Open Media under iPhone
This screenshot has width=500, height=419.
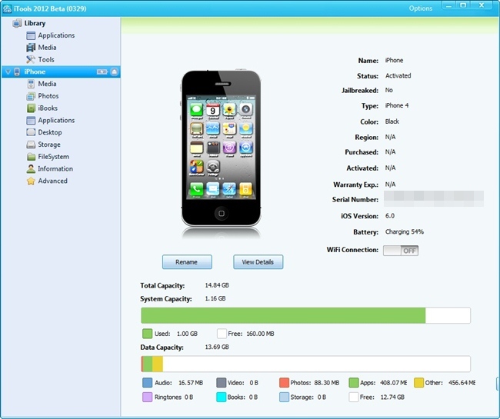(x=47, y=84)
